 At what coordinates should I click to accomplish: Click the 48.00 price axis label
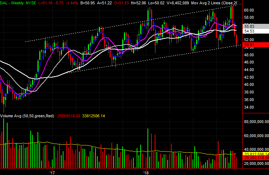(249, 55)
